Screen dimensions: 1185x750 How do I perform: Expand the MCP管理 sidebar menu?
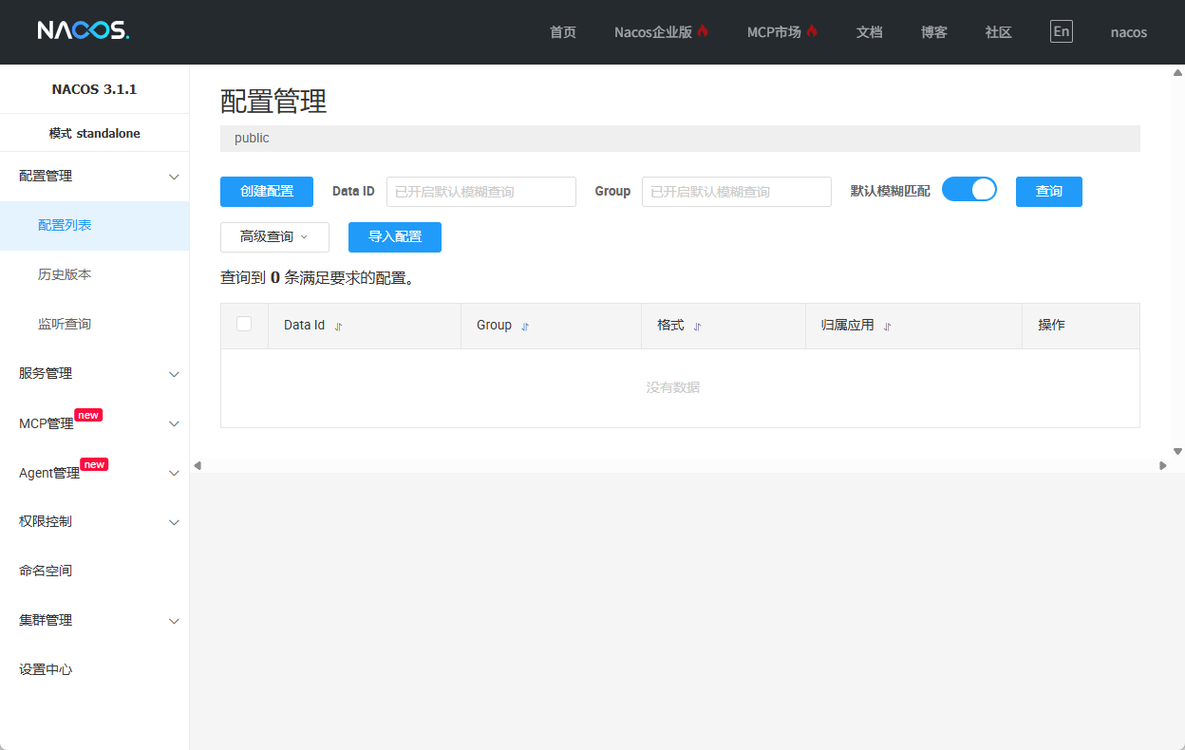94,423
